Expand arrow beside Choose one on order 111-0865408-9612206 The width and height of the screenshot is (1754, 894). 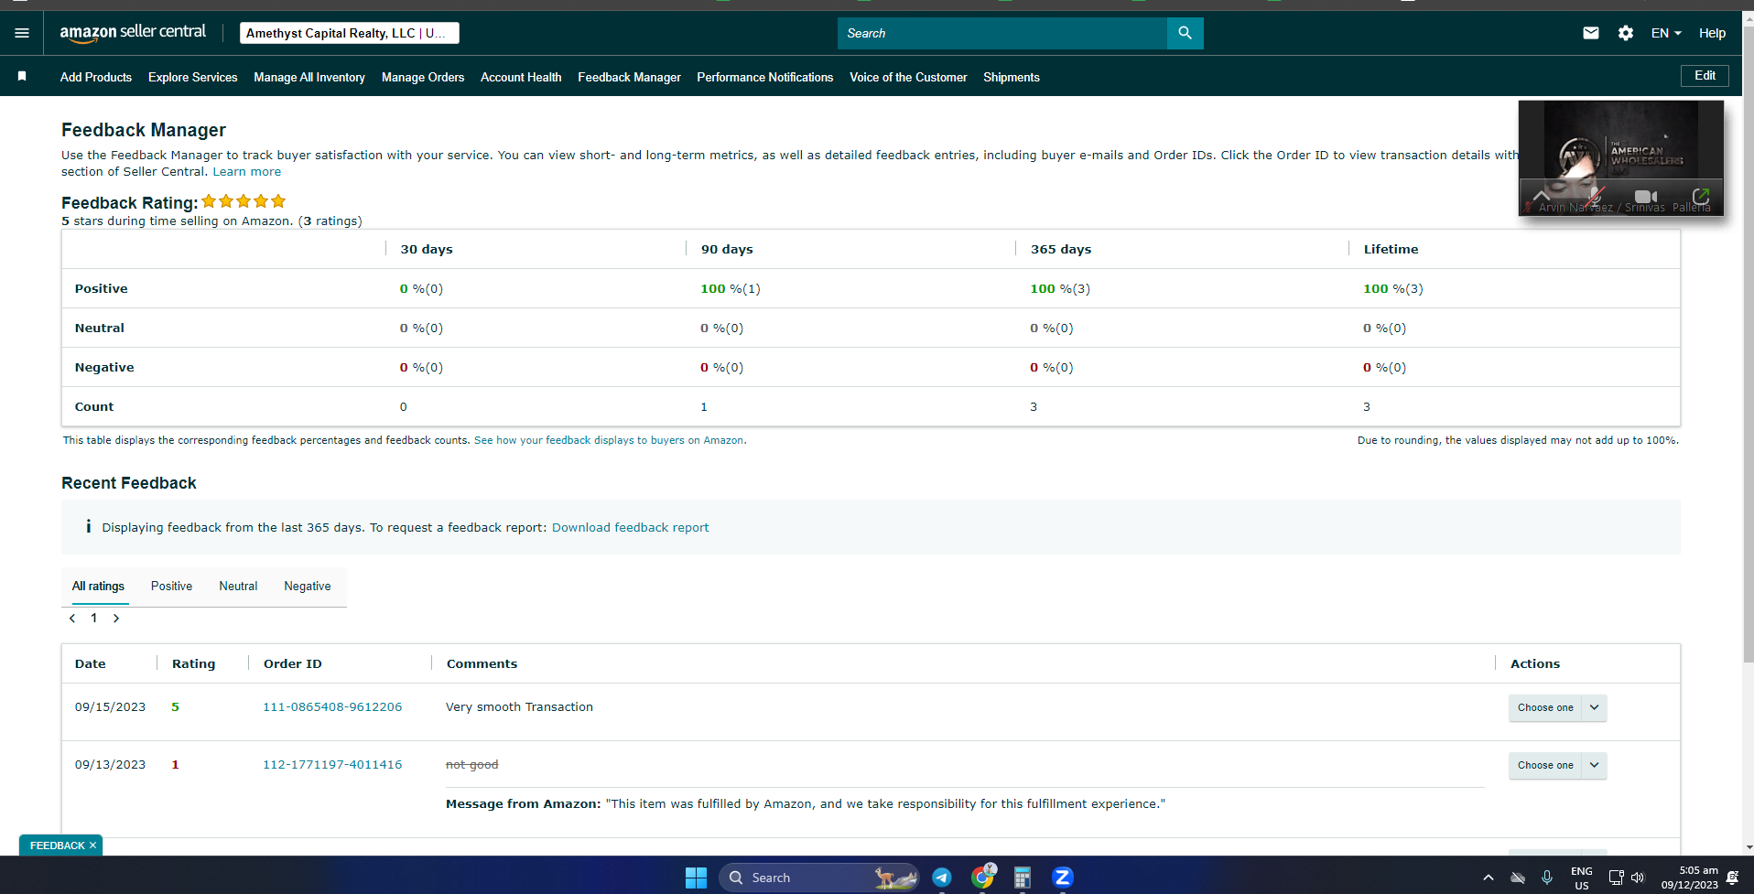[1595, 707]
